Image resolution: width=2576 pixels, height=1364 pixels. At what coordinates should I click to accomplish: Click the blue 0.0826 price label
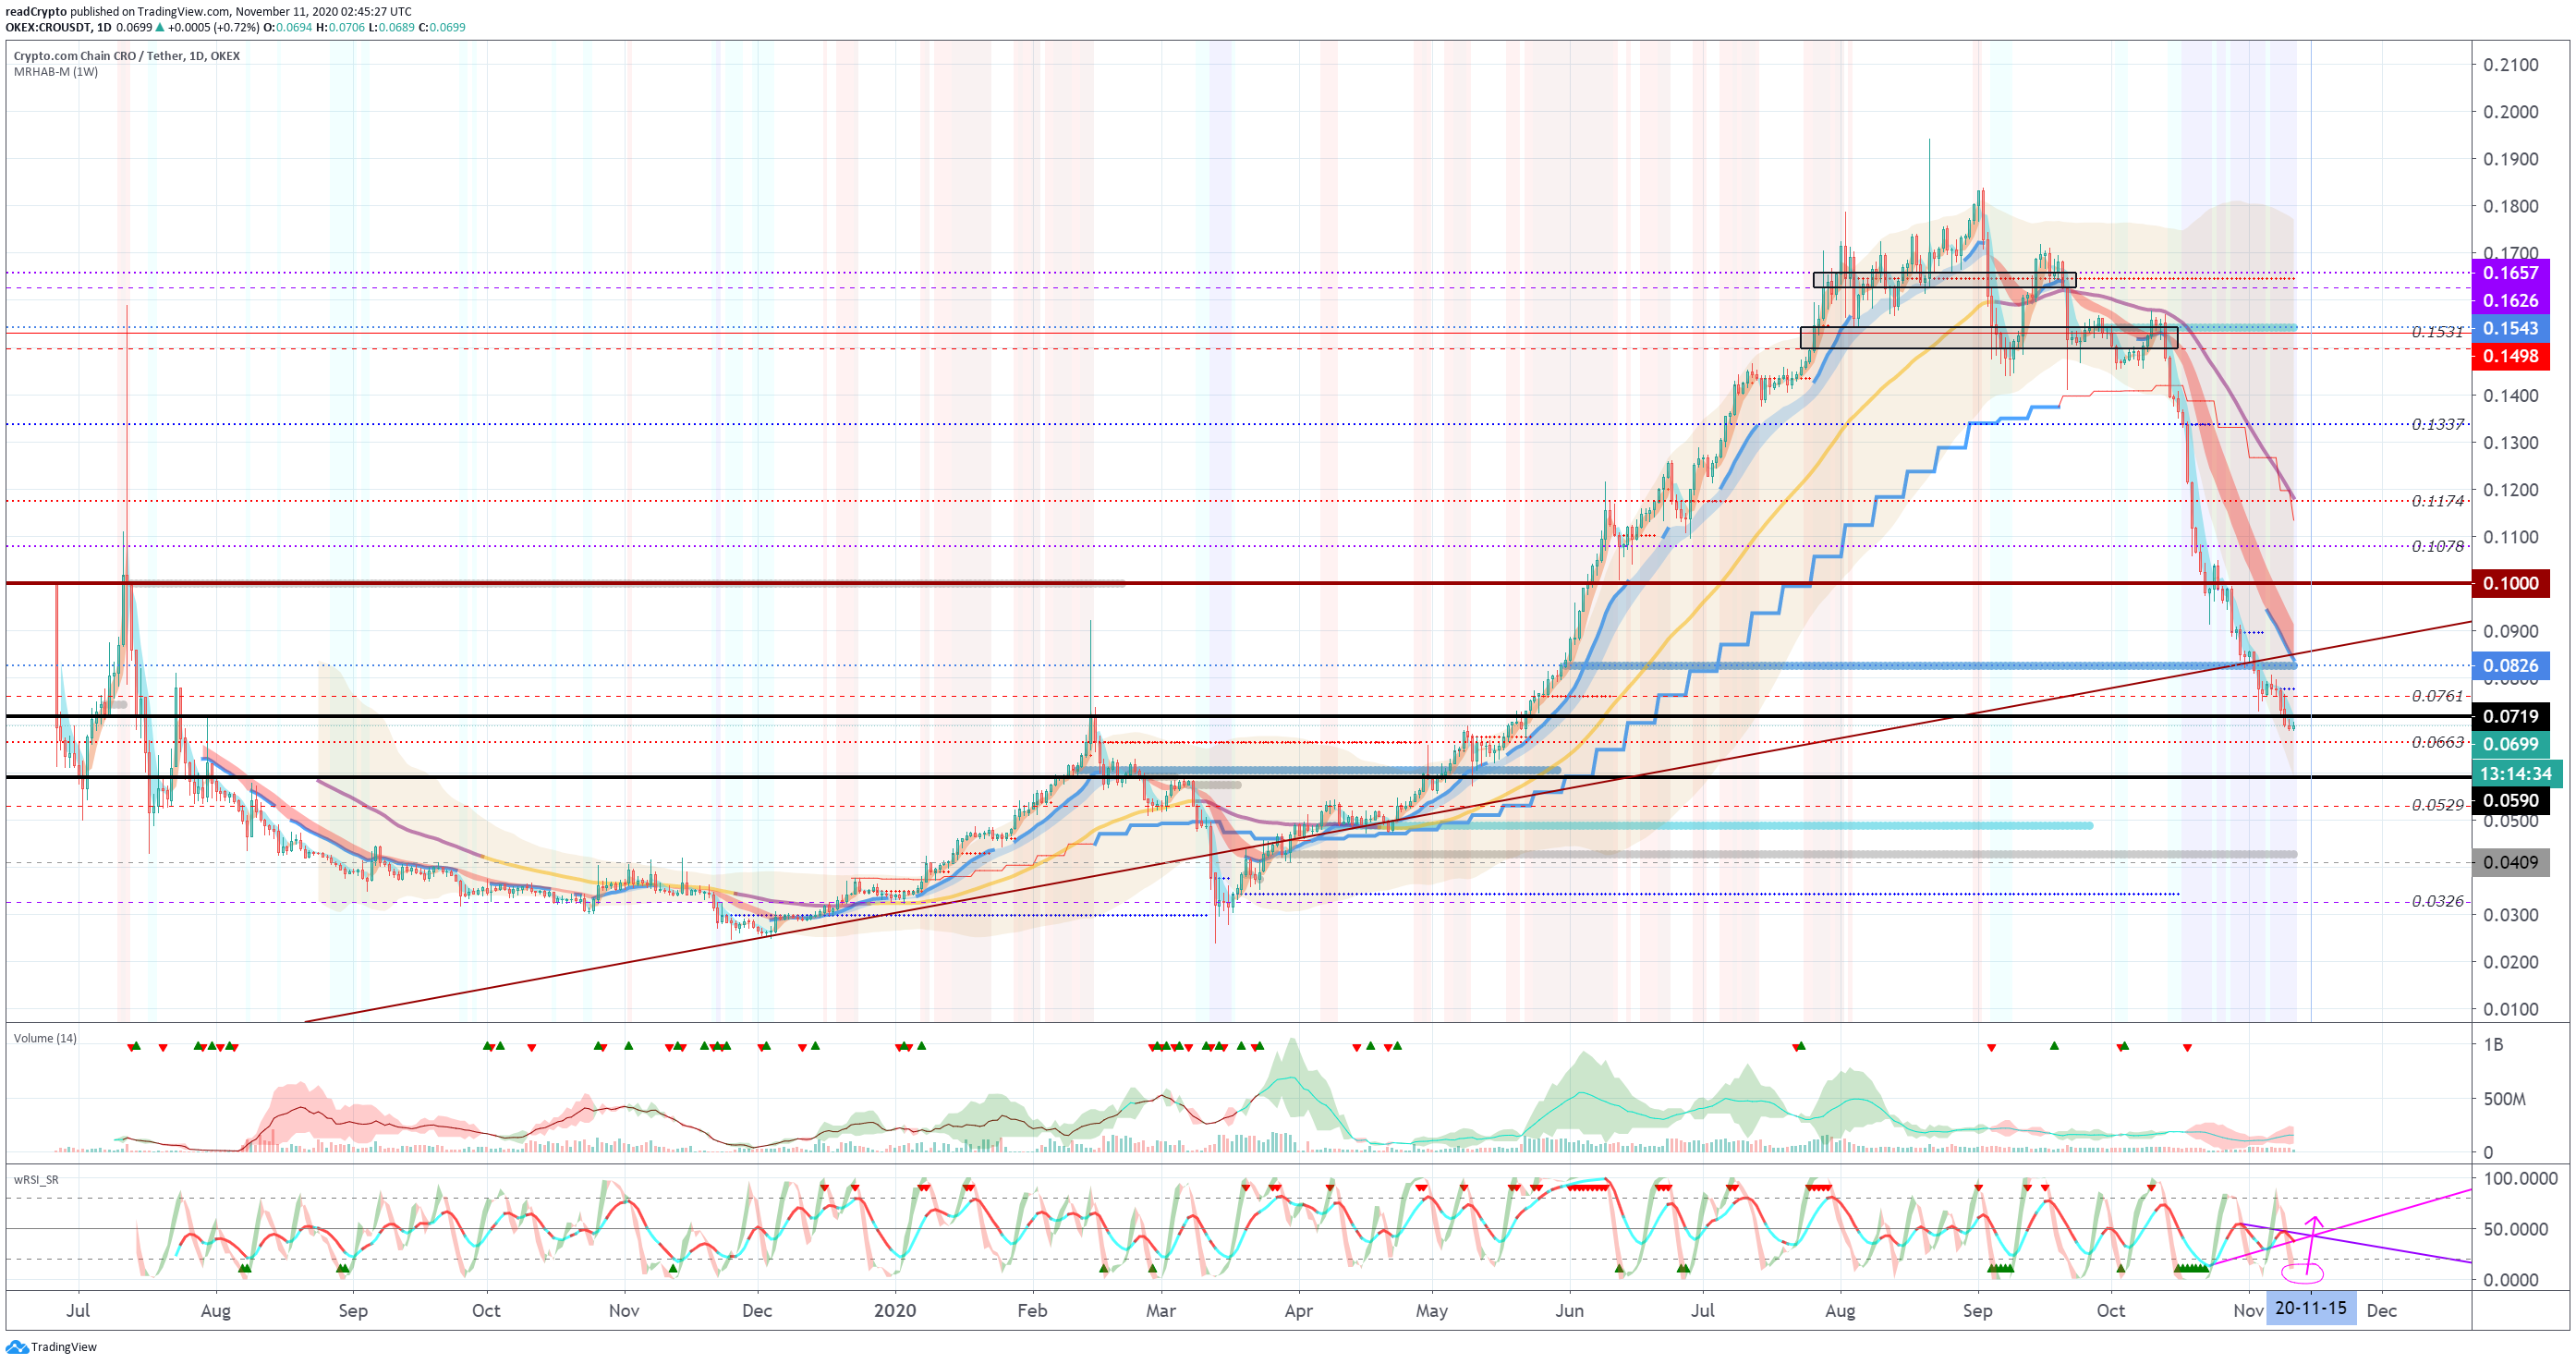pos(2510,666)
